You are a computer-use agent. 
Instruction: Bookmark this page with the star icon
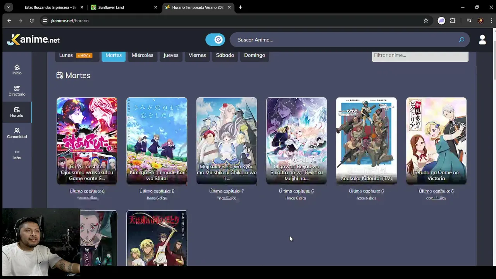coord(426,21)
